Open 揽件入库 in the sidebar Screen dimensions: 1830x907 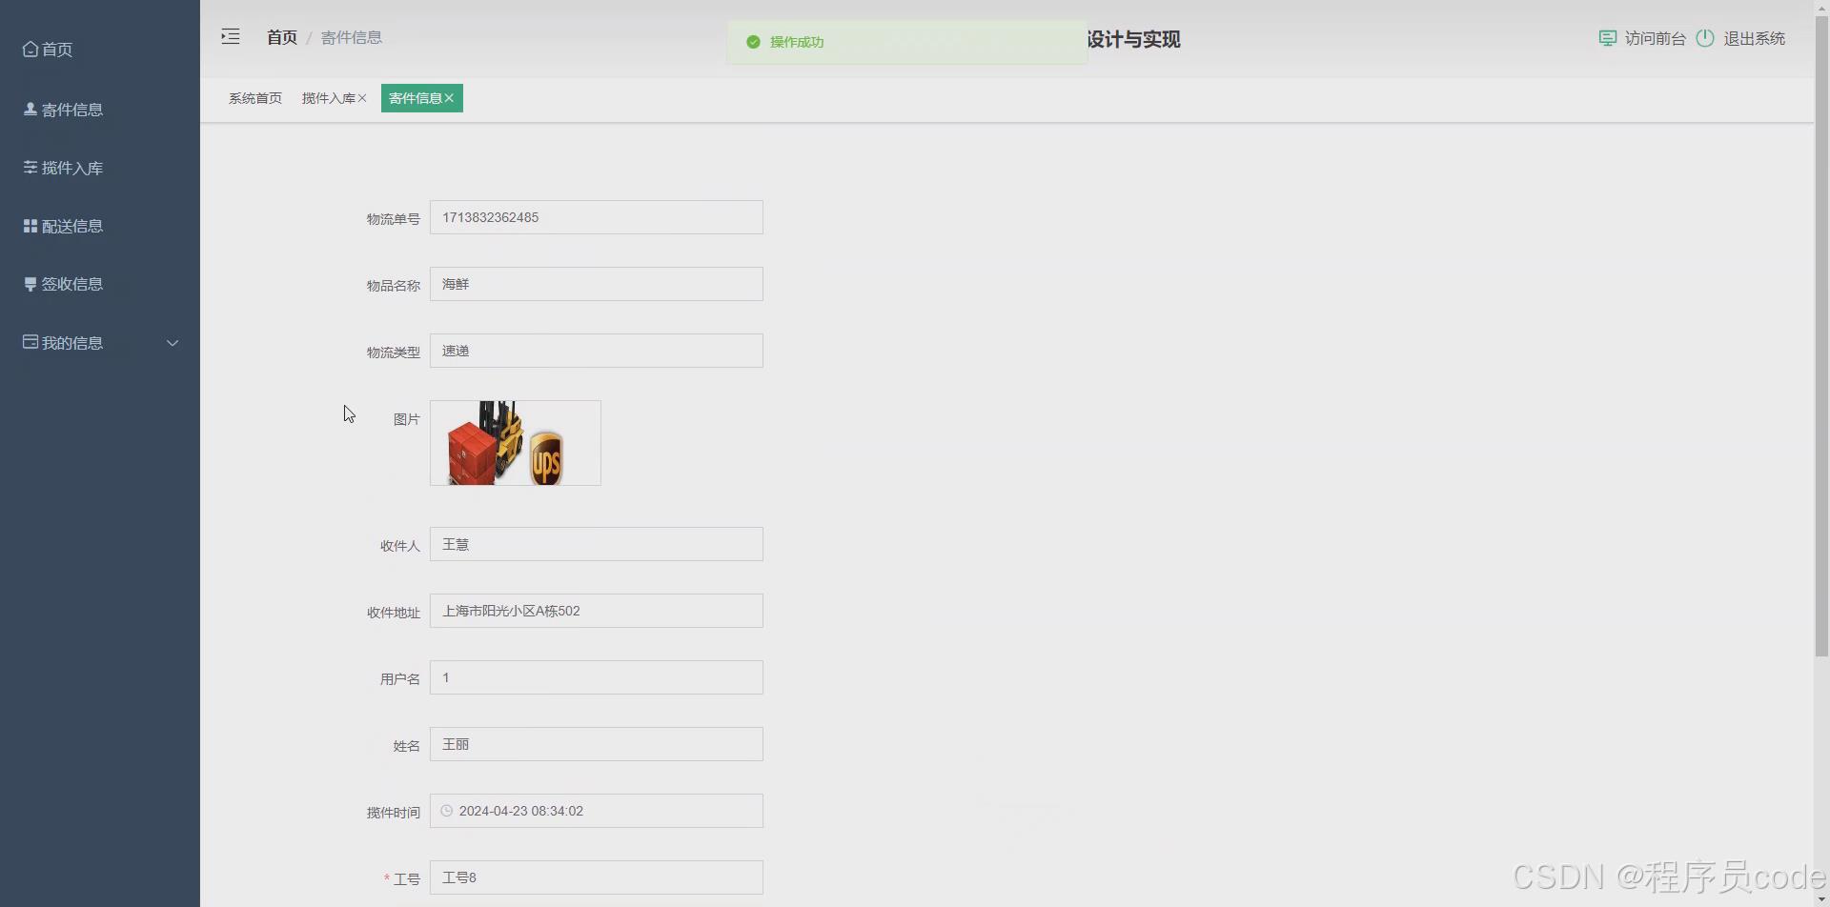[x=100, y=168]
